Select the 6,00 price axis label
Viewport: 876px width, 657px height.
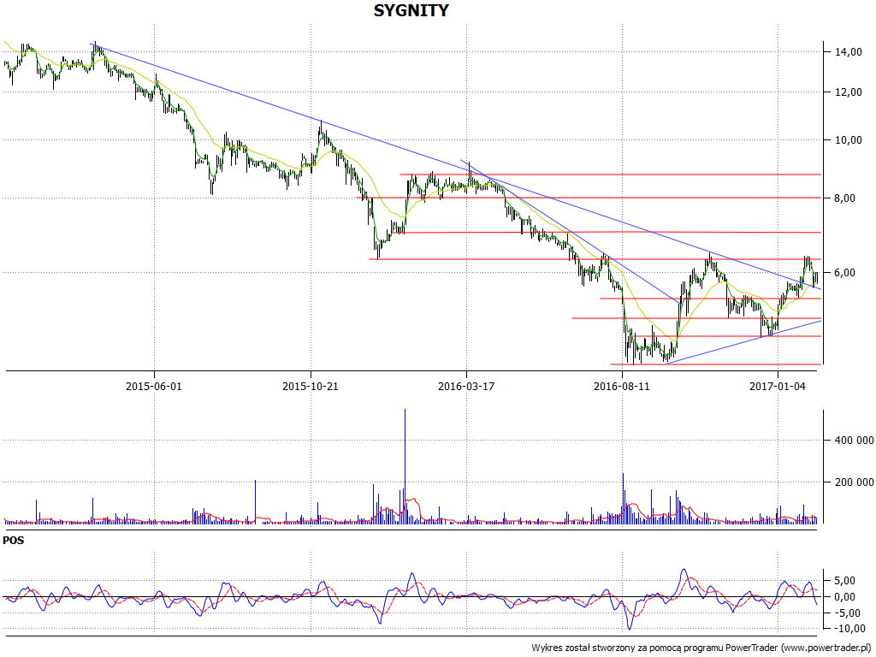pyautogui.click(x=844, y=273)
